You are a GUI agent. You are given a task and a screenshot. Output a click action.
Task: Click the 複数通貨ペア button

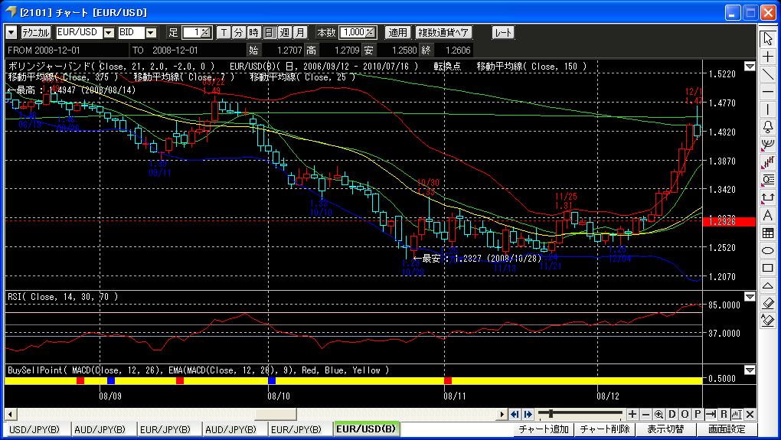point(444,33)
